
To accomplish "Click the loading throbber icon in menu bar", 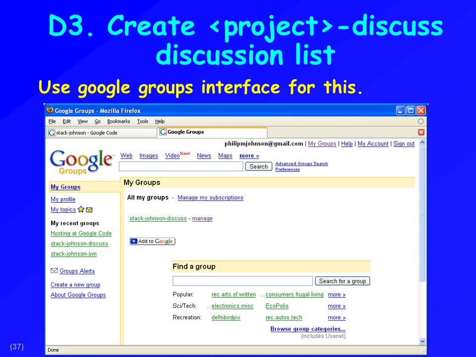I will point(421,121).
